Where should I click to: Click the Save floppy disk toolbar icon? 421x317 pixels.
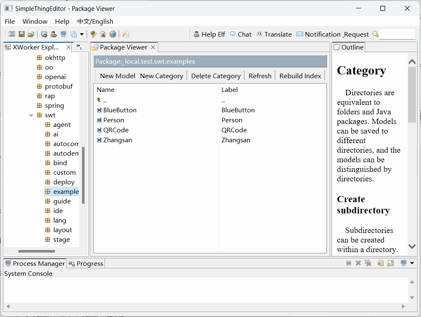tap(21, 34)
